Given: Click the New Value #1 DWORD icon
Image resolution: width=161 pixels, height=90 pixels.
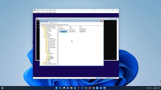Looking at the screenshot, I should pyautogui.click(x=60, y=32).
